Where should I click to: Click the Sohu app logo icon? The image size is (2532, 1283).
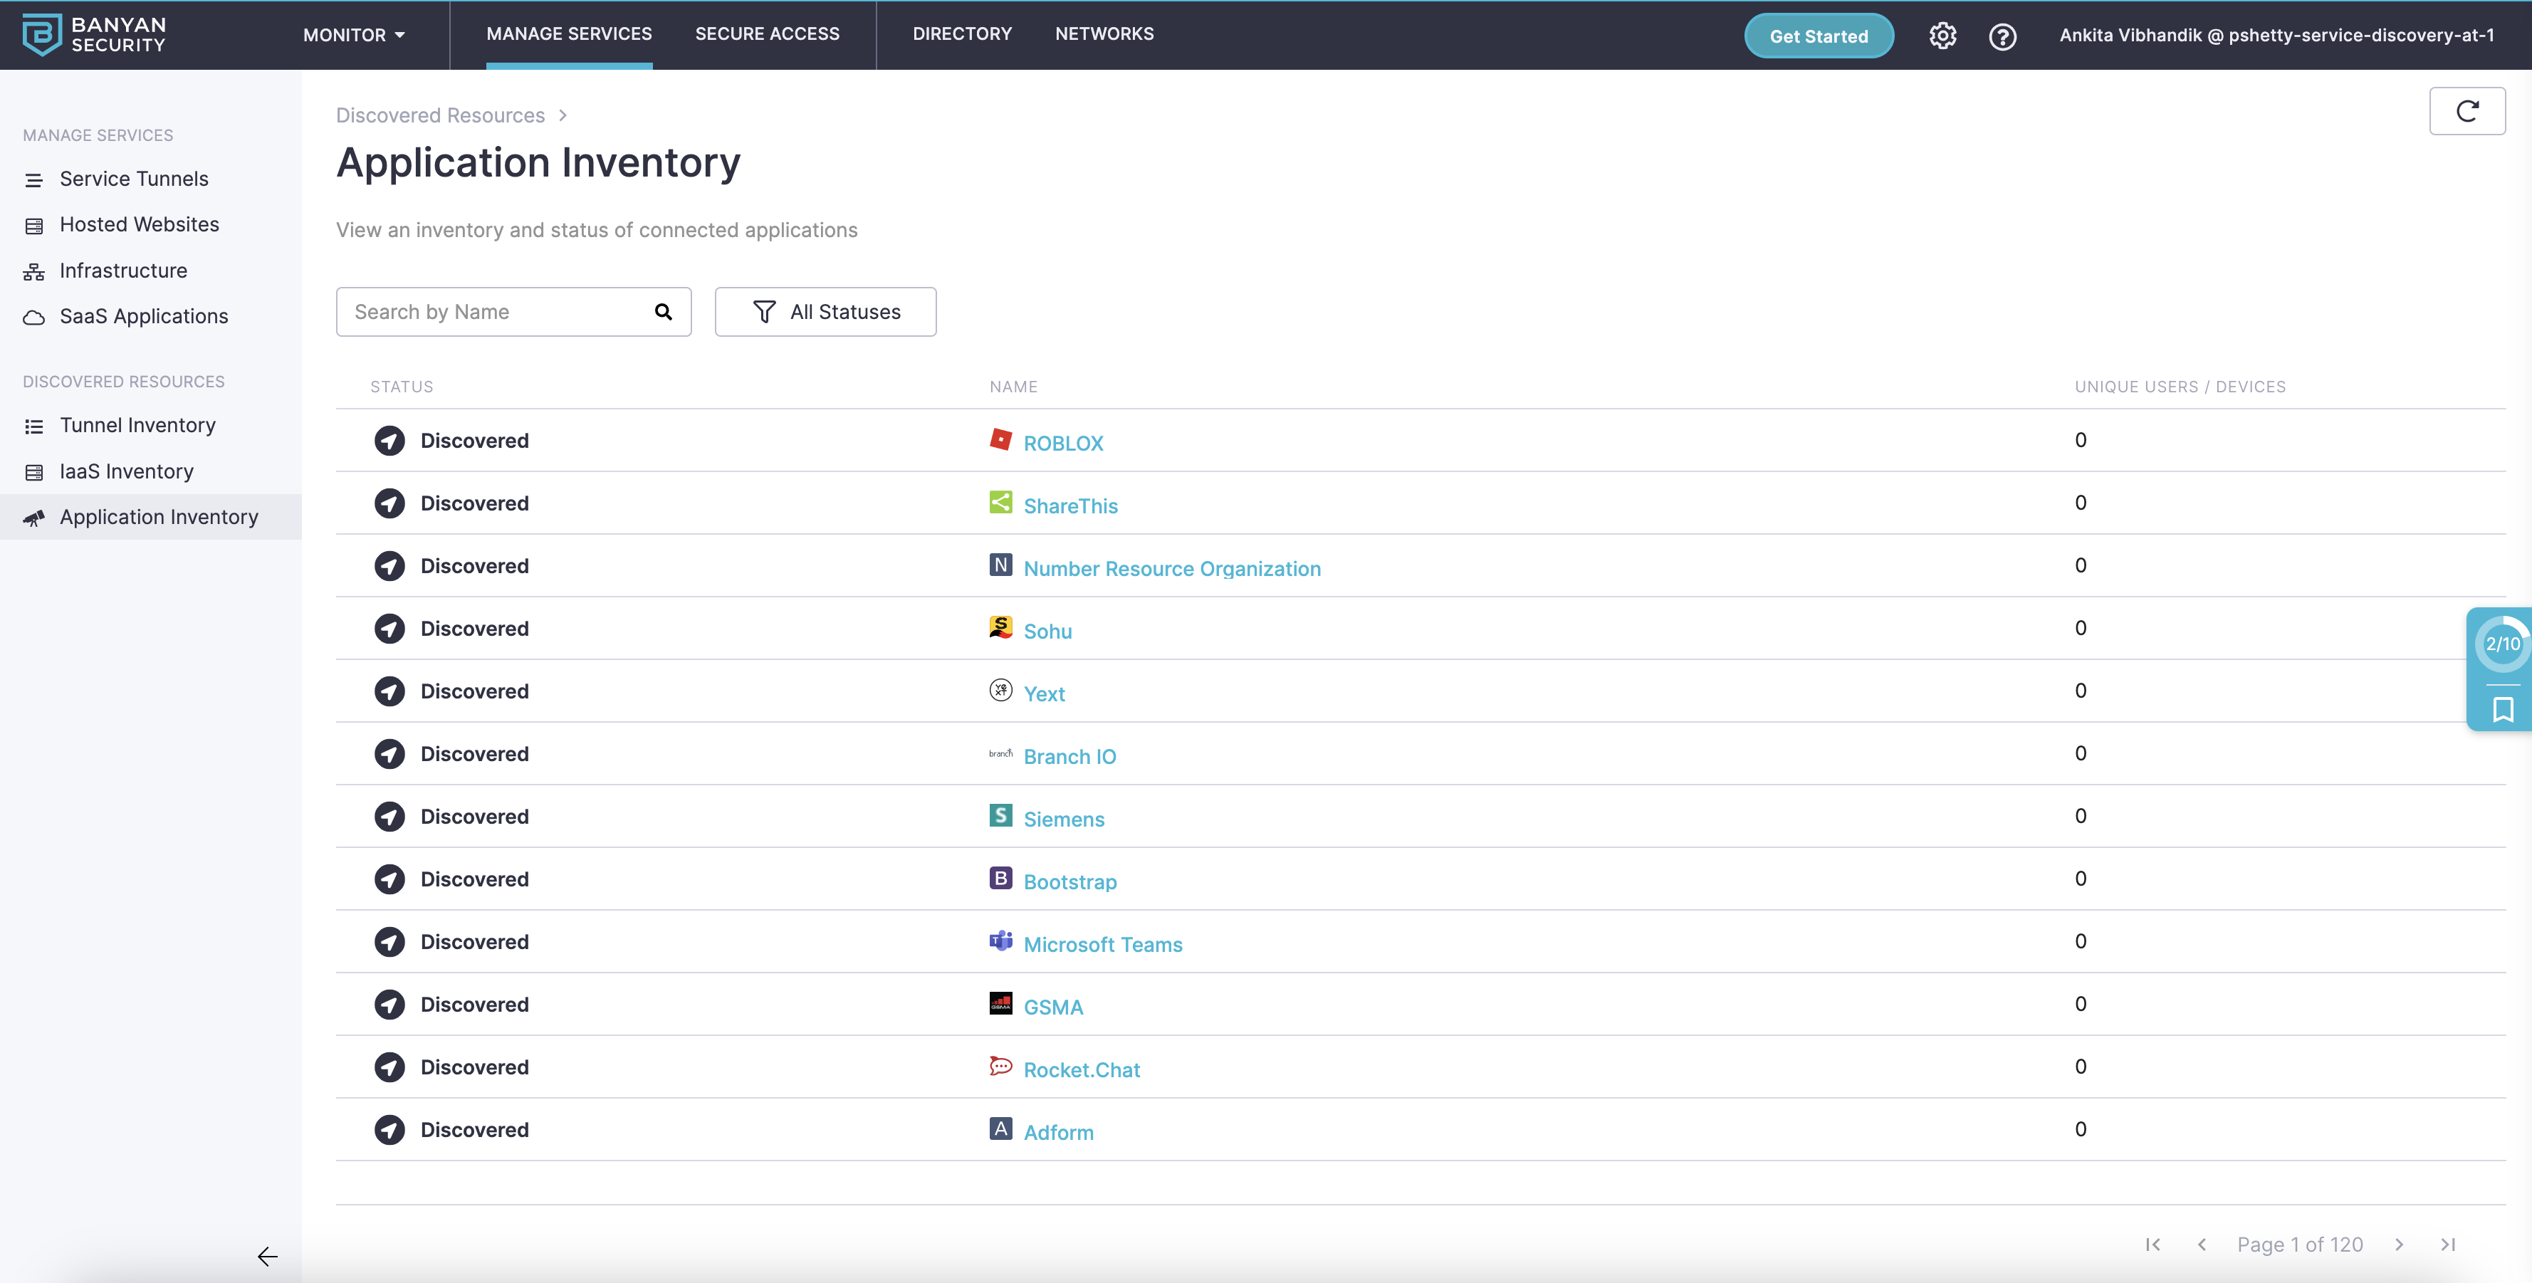point(1000,627)
